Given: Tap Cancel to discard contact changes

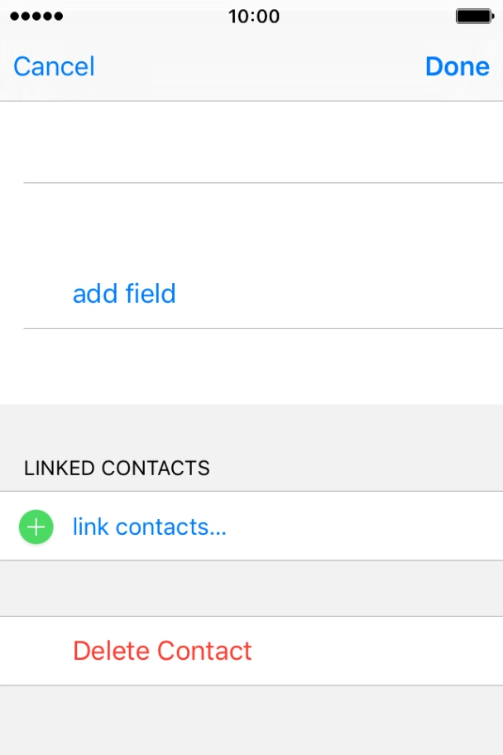Looking at the screenshot, I should (x=53, y=66).
